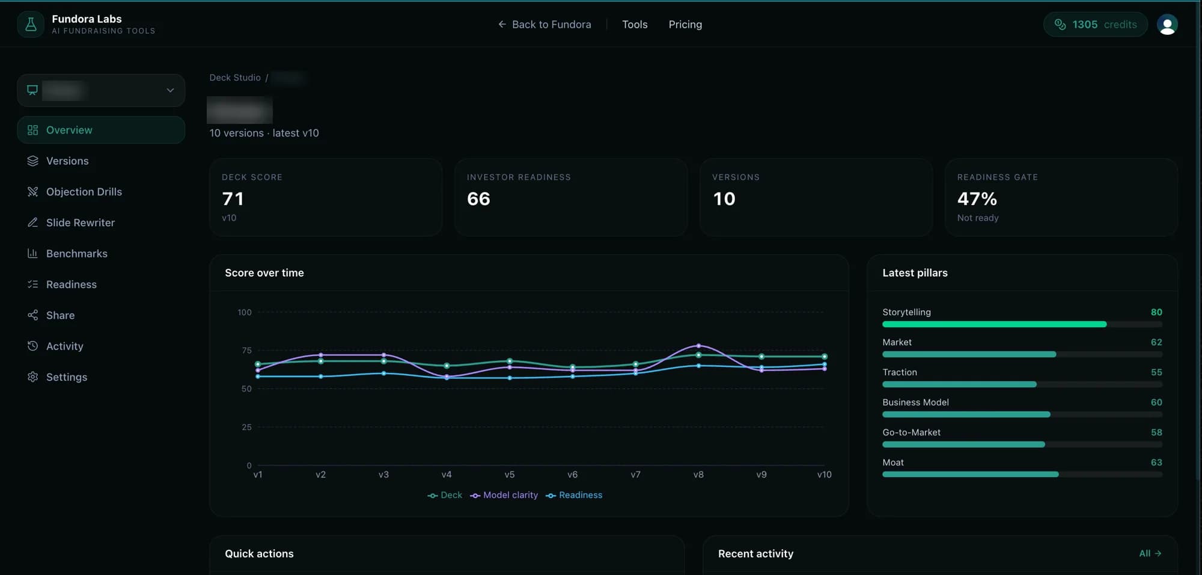Click the presentation icon in the deck selector

pyautogui.click(x=32, y=90)
